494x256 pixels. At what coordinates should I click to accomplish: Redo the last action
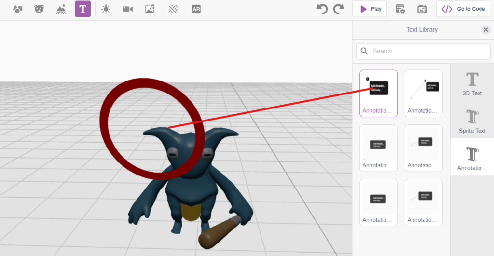(x=339, y=9)
